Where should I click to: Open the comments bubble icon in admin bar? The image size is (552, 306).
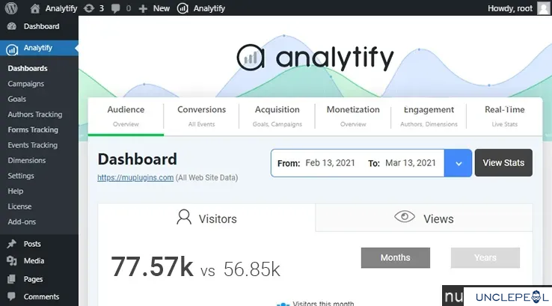click(115, 8)
